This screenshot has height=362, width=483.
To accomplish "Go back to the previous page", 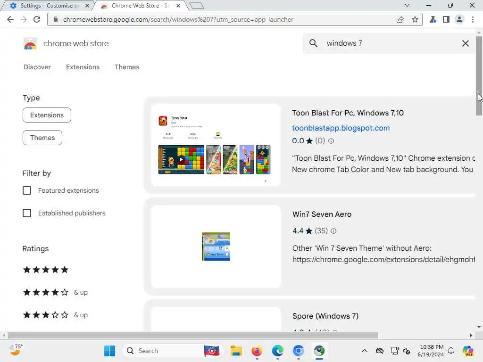I will [x=10, y=19].
